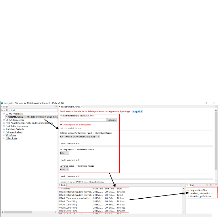Click the GC-MS Preprocess category icon
This screenshot has height=217, width=218.
coord(4,120)
